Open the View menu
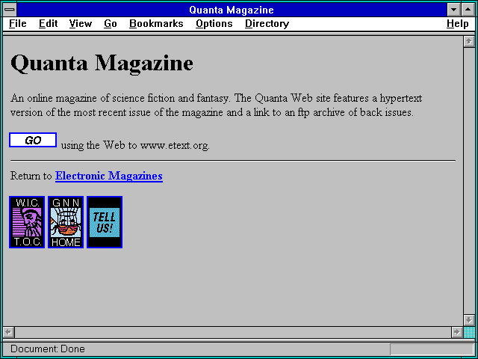Image resolution: width=478 pixels, height=359 pixels. 81,24
